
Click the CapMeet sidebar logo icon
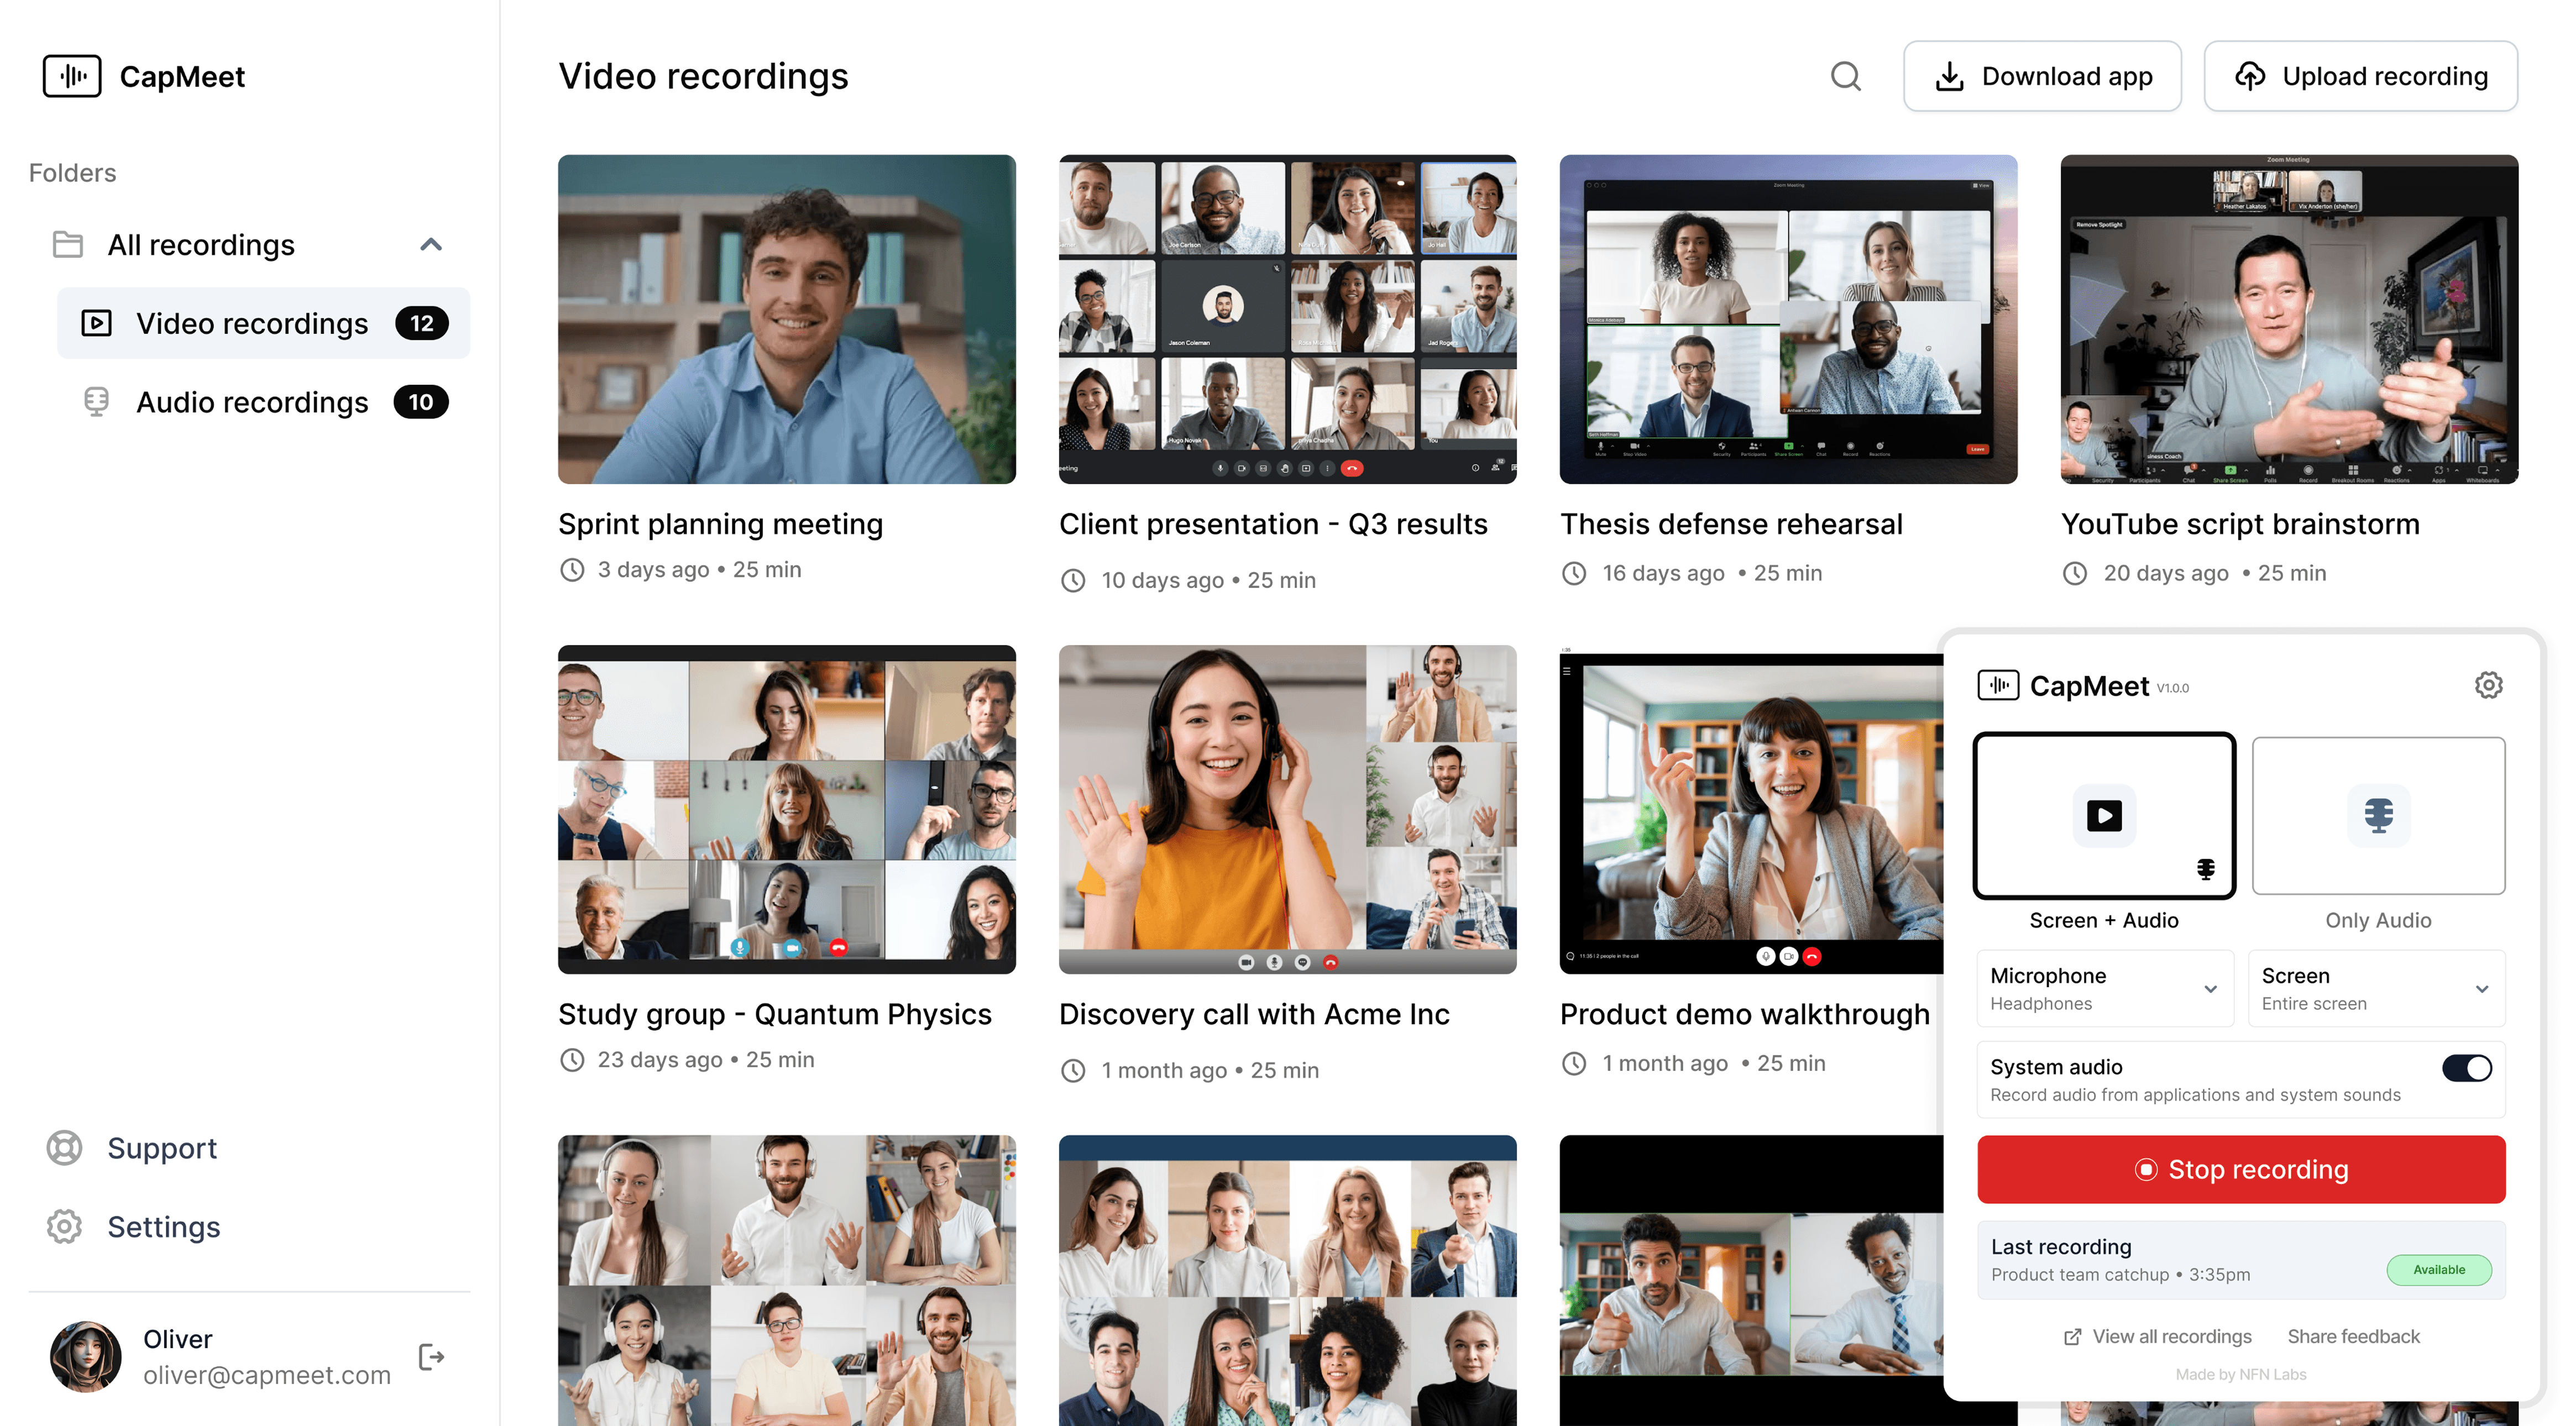72,76
